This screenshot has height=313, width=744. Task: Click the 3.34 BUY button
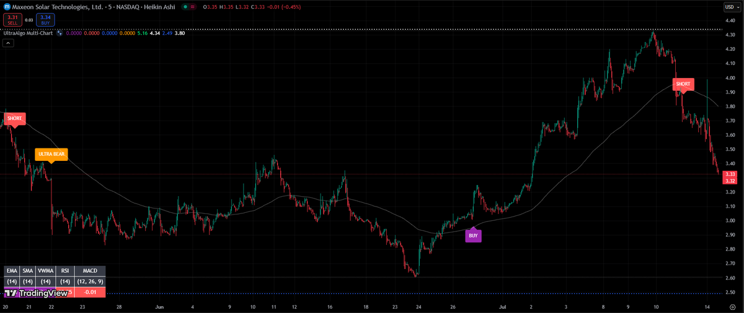coord(45,20)
